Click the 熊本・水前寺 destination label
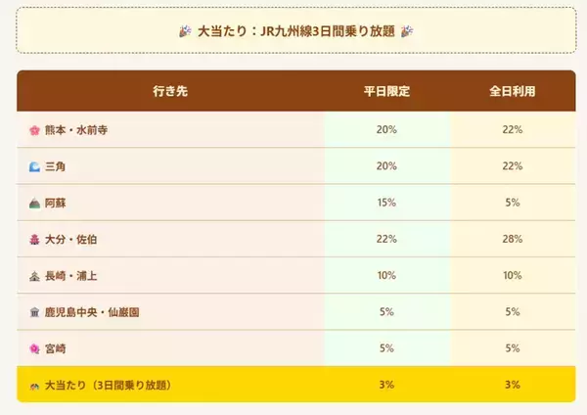Screen dimensions: 587x415 click(x=77, y=130)
